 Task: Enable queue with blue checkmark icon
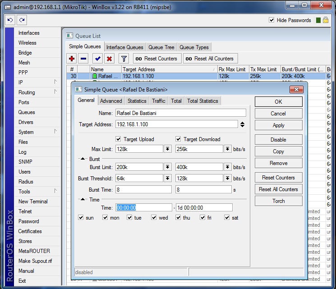97,59
